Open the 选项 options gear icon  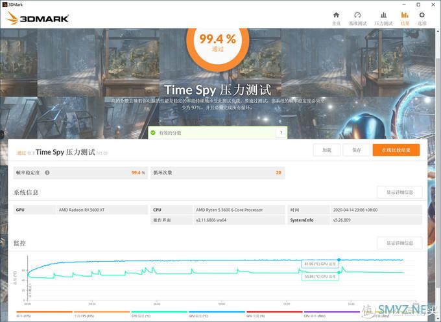coord(422,15)
